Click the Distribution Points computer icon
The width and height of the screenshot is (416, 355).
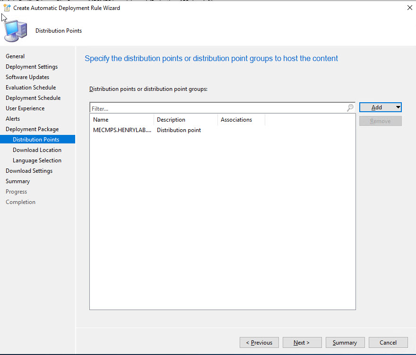(16, 31)
